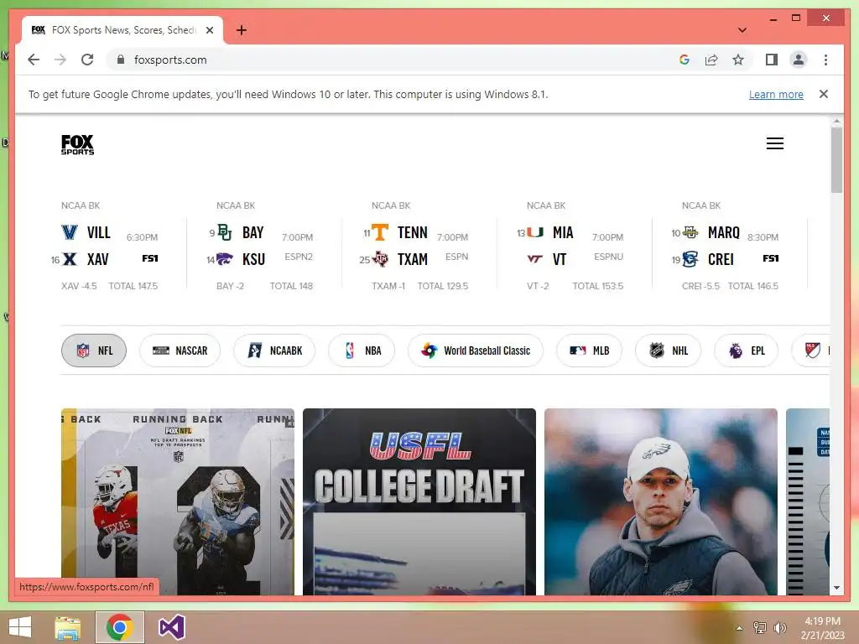Click the Xavier team logo
The image size is (859, 644).
(70, 259)
